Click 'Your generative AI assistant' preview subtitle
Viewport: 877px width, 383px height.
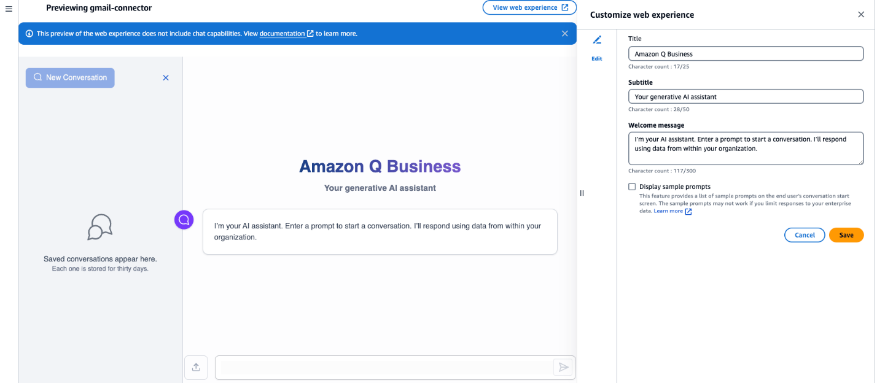380,188
